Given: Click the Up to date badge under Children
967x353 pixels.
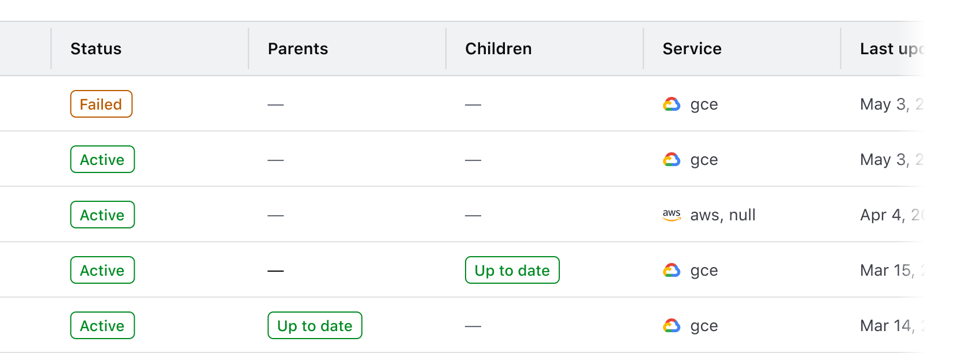Looking at the screenshot, I should coord(512,271).
